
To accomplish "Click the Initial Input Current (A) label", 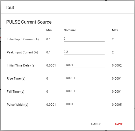I will click(23, 39).
